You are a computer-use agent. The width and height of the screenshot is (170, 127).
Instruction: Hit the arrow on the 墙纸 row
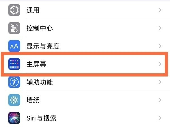coord(160,100)
